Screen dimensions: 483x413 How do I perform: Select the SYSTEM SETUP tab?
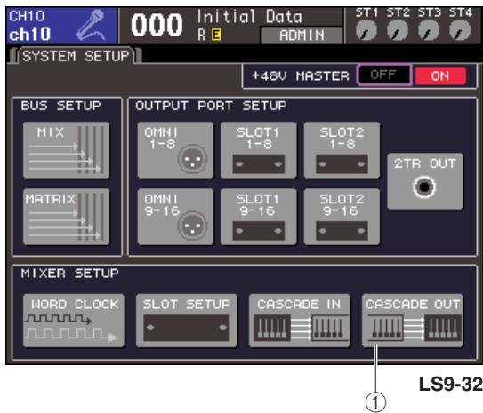tap(76, 56)
